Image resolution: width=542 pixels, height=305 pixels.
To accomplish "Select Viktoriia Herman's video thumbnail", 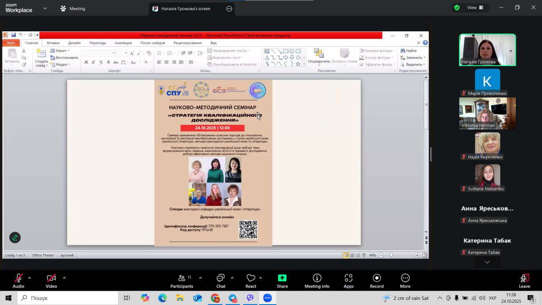I will click(x=487, y=112).
